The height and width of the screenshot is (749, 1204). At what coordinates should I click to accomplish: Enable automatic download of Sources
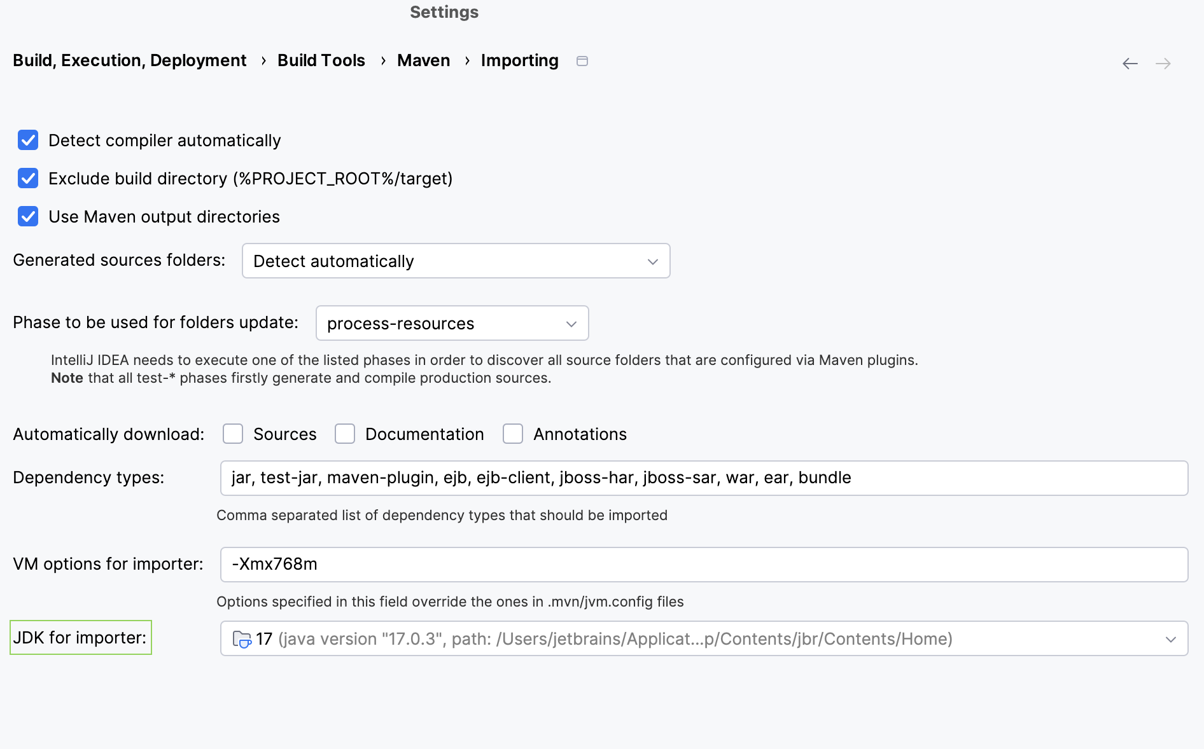[x=233, y=434]
